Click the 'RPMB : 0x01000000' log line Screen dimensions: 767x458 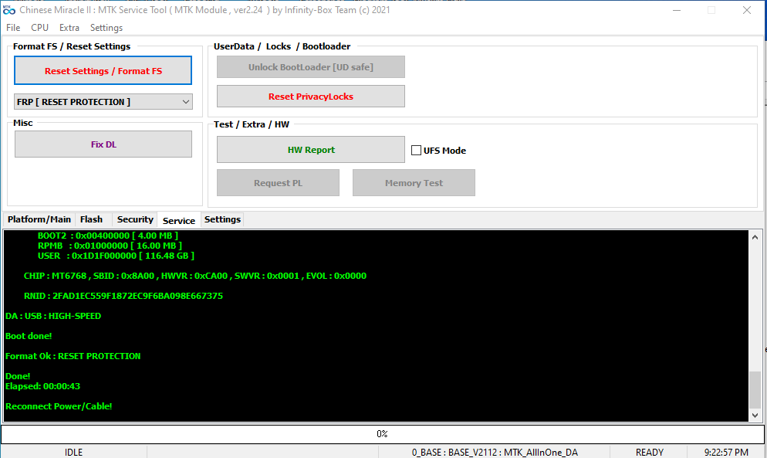click(x=110, y=246)
